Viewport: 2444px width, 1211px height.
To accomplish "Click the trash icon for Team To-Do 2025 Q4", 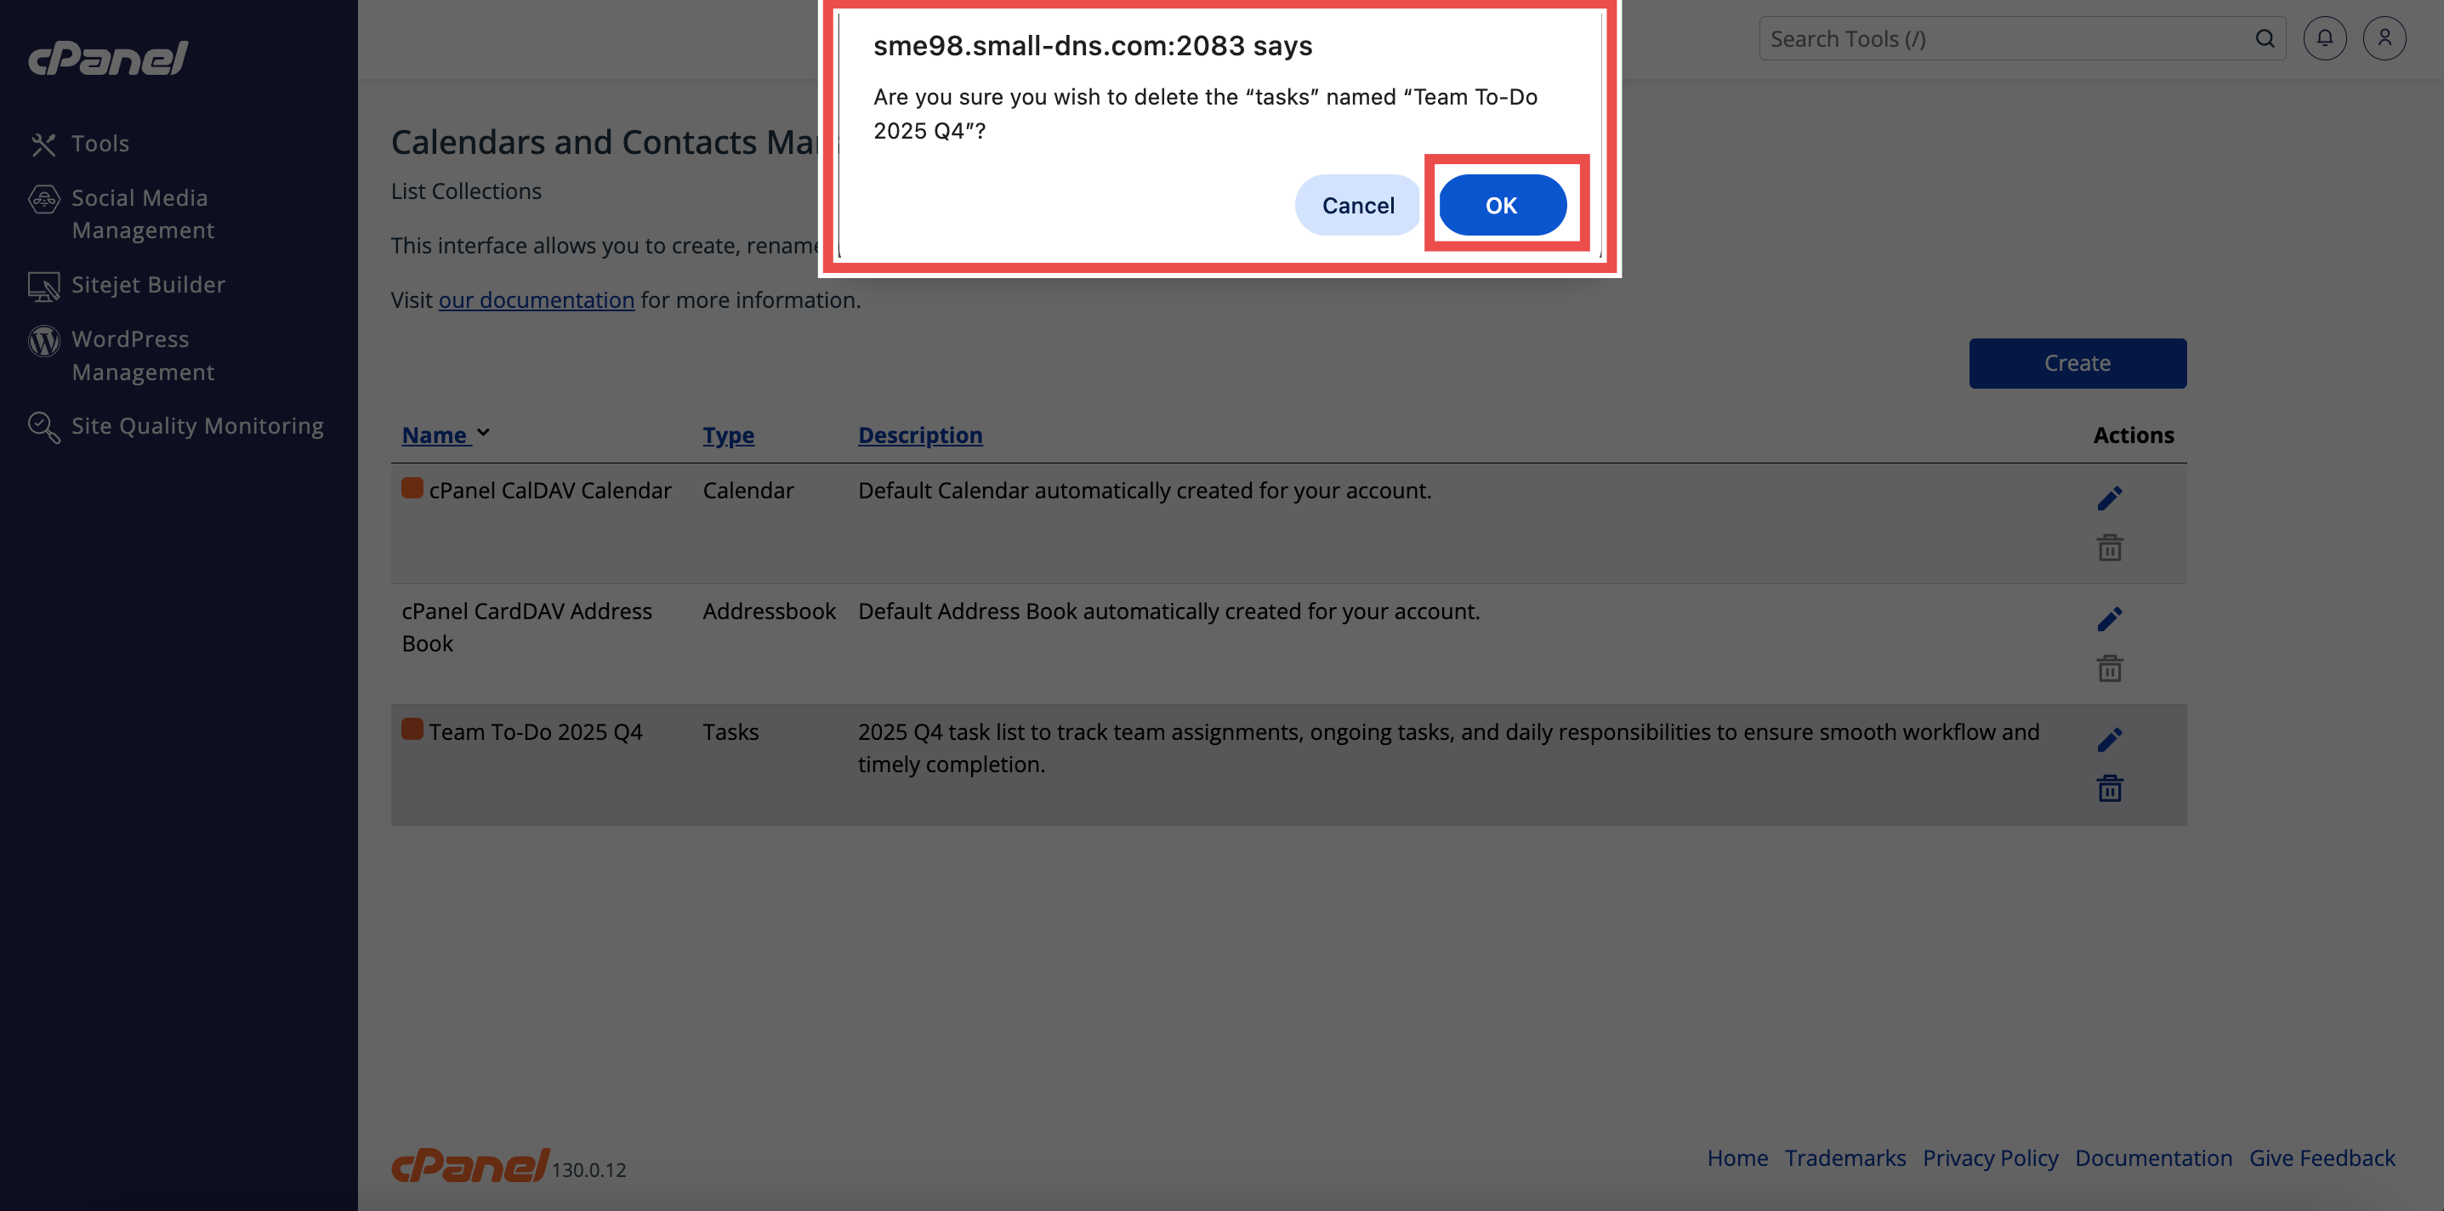I will pyautogui.click(x=2108, y=788).
